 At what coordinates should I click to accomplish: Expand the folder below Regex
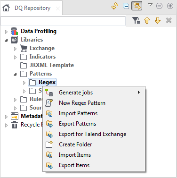(x=24, y=91)
